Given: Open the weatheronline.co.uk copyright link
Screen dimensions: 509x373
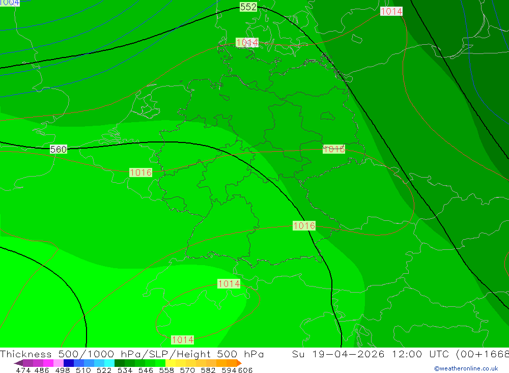Looking at the screenshot, I should [x=466, y=368].
